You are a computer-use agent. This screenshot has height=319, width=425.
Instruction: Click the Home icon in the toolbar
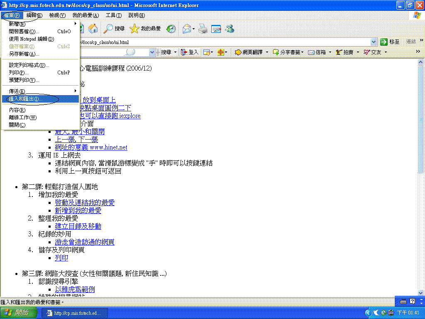[93, 29]
